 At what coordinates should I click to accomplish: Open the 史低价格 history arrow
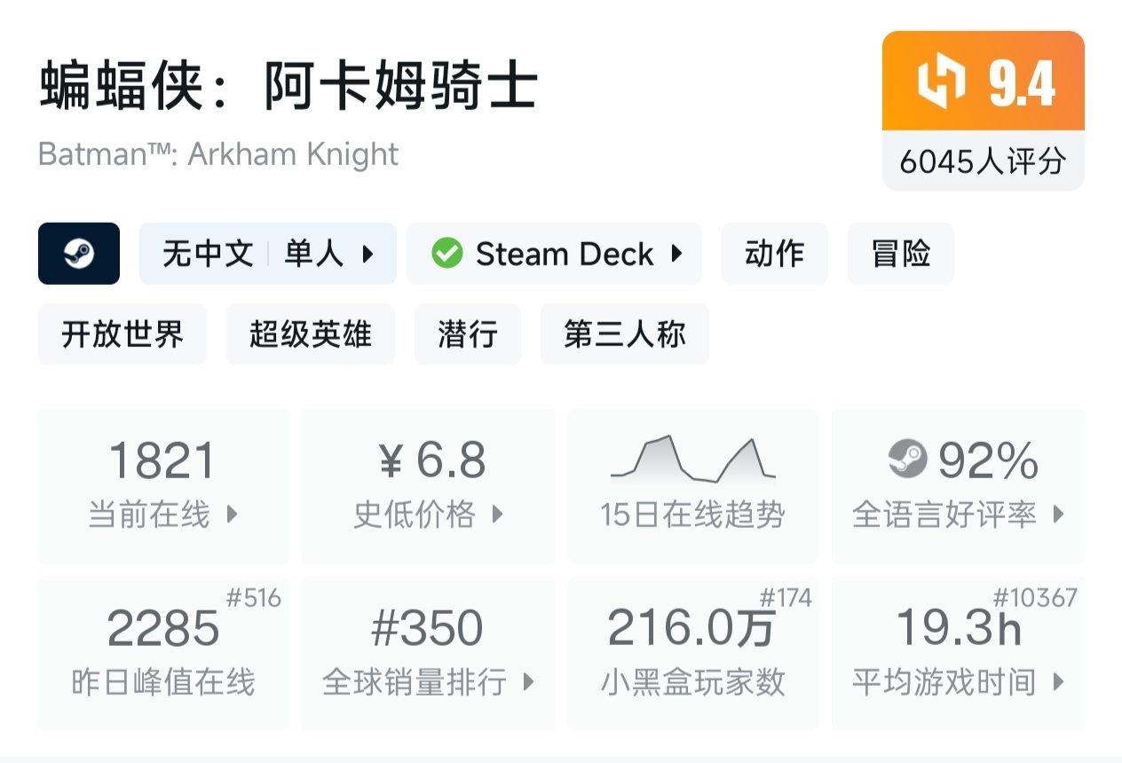[497, 514]
